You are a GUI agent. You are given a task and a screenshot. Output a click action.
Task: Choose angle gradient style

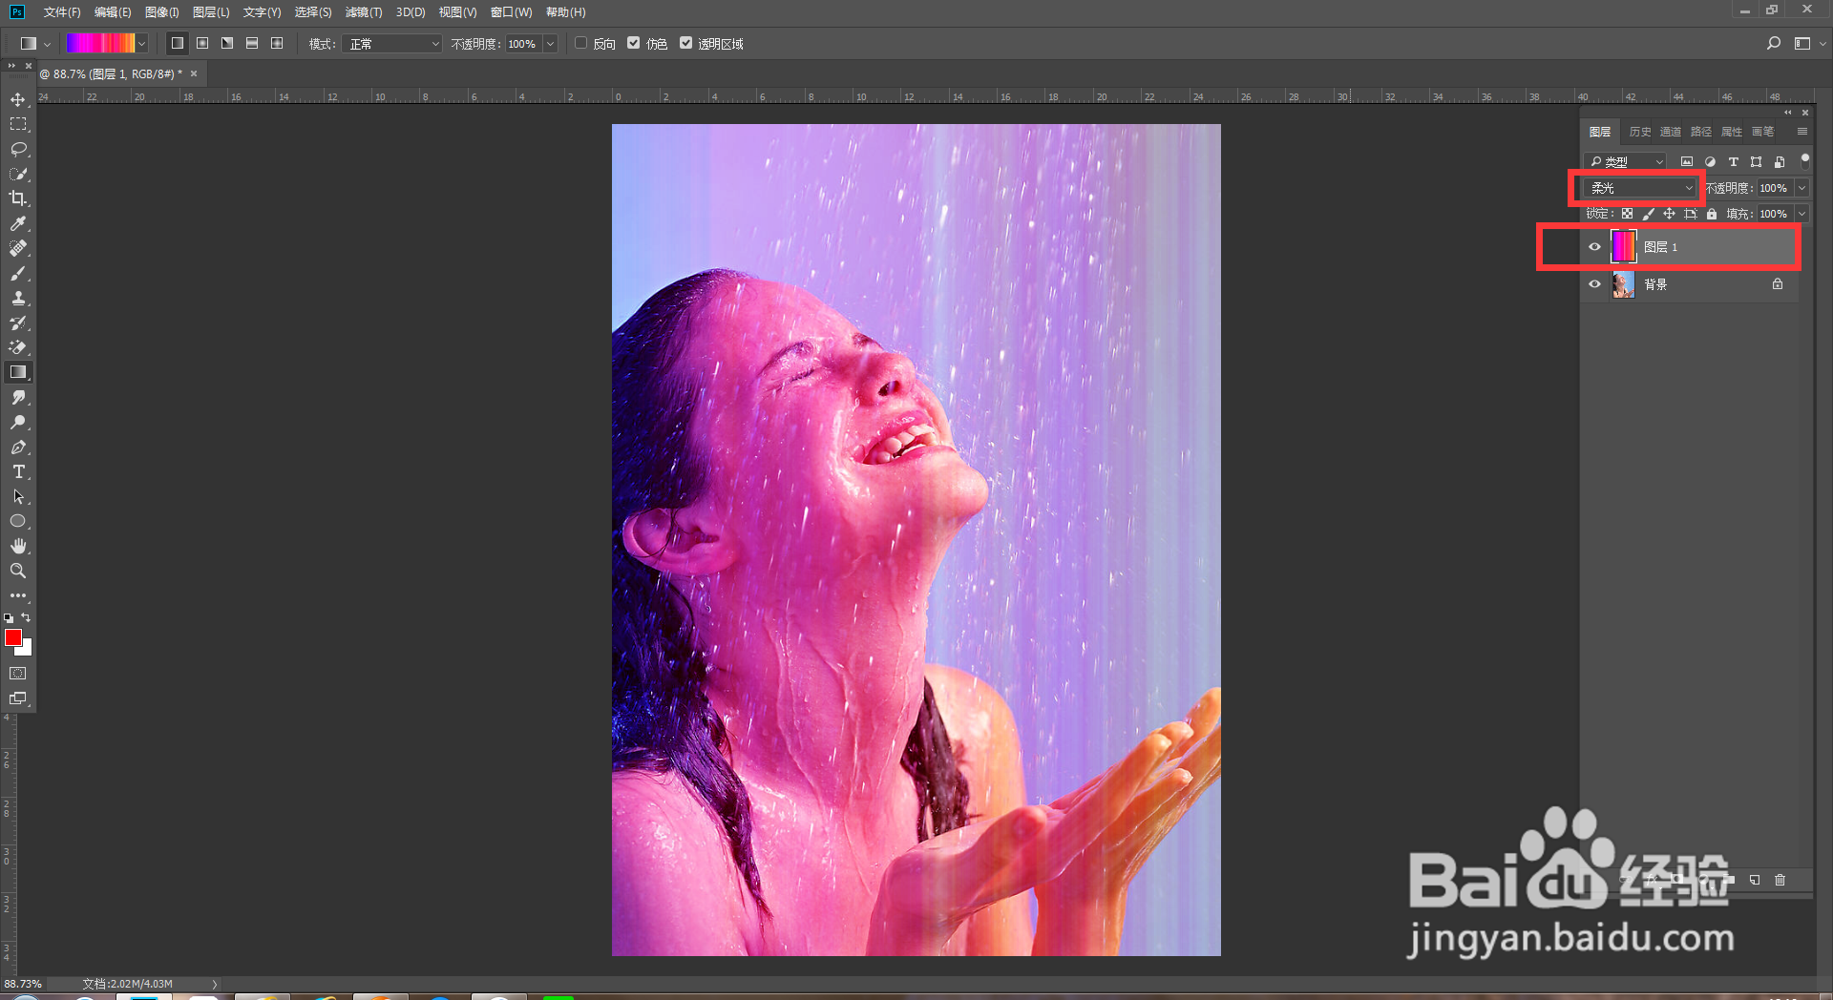[x=227, y=43]
